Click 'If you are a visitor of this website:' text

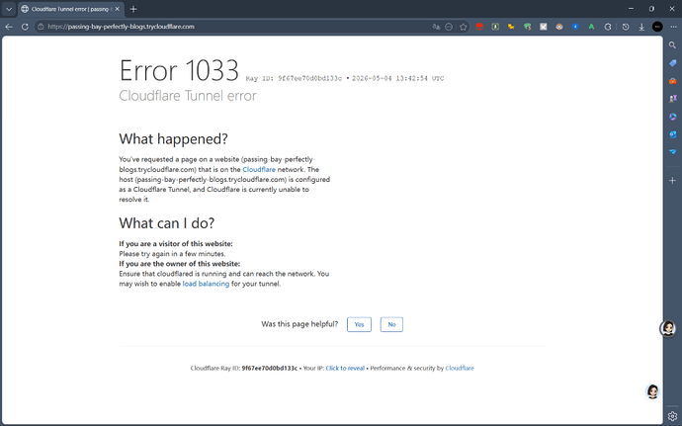(176, 244)
